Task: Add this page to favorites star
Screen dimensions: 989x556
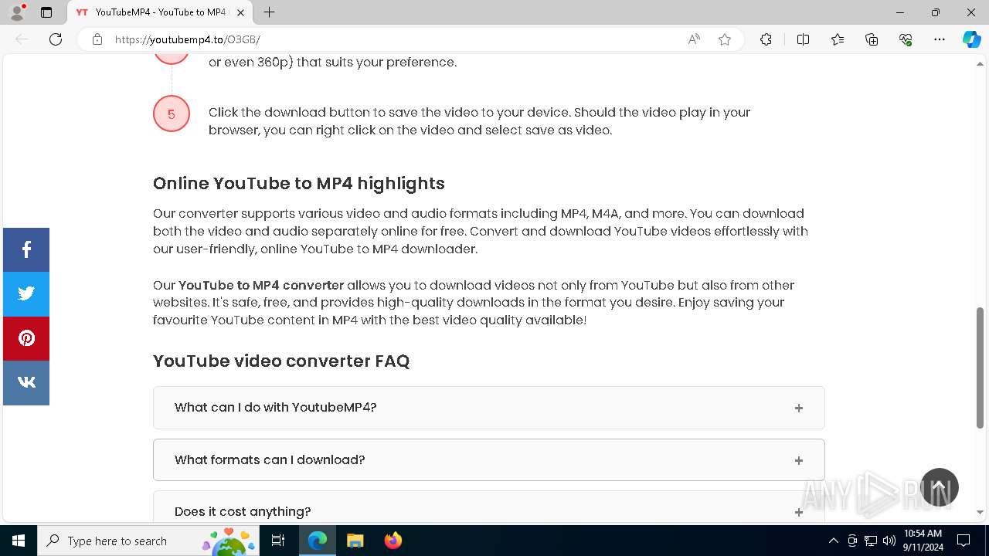Action: click(725, 39)
